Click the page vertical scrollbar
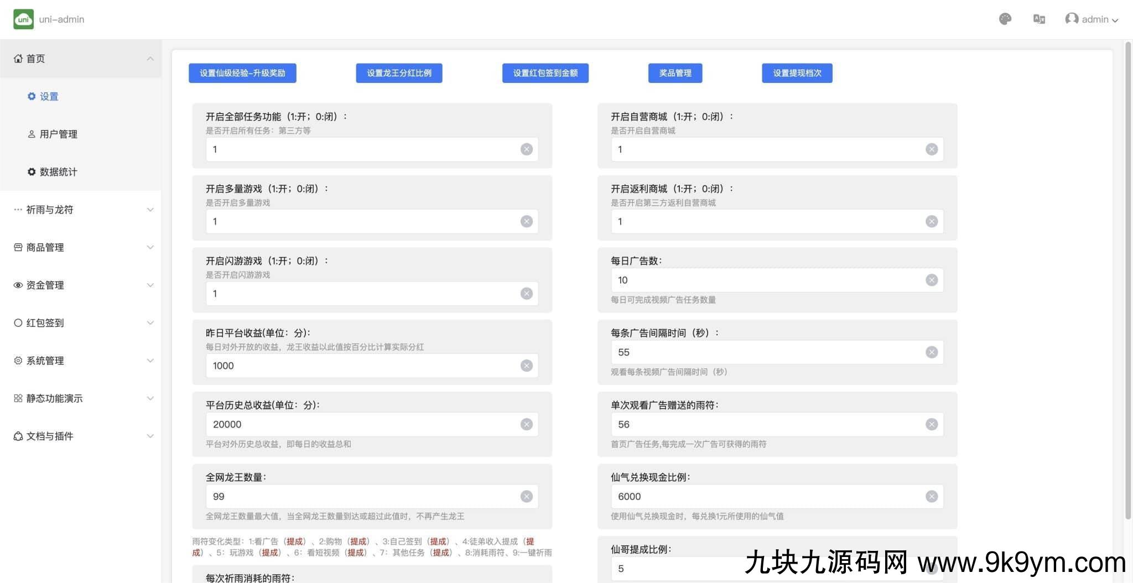Screen dimensions: 1133x583 1128,277
